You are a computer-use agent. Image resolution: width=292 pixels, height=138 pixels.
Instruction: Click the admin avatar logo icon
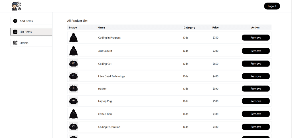point(16,6)
